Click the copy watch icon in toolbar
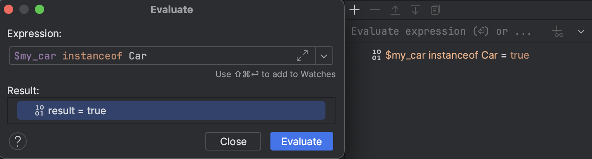 point(435,10)
